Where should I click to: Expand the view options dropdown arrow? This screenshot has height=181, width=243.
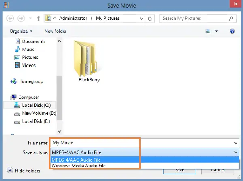pos(216,31)
